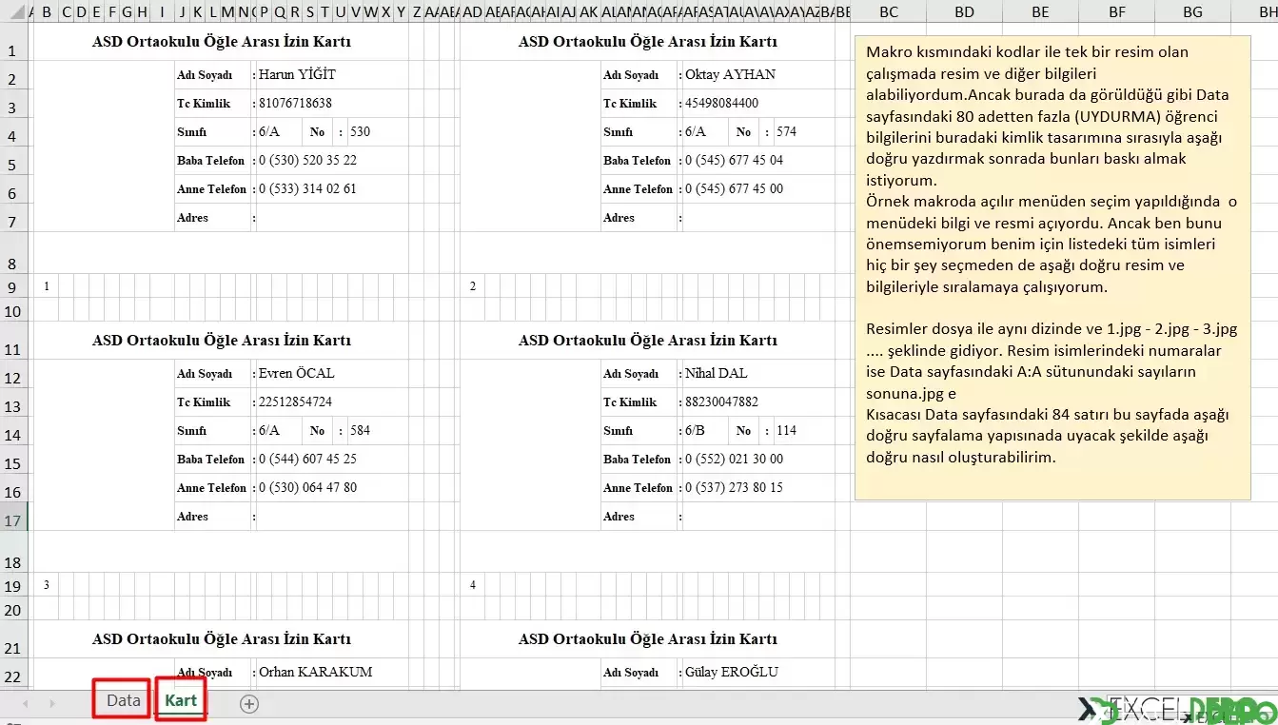Select phone cell 0 (552) 021 30 00
The height and width of the screenshot is (725, 1278).
[734, 459]
